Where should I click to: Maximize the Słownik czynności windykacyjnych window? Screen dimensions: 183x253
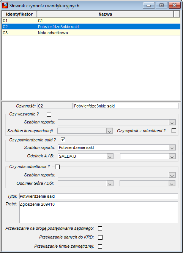tap(161, 5)
